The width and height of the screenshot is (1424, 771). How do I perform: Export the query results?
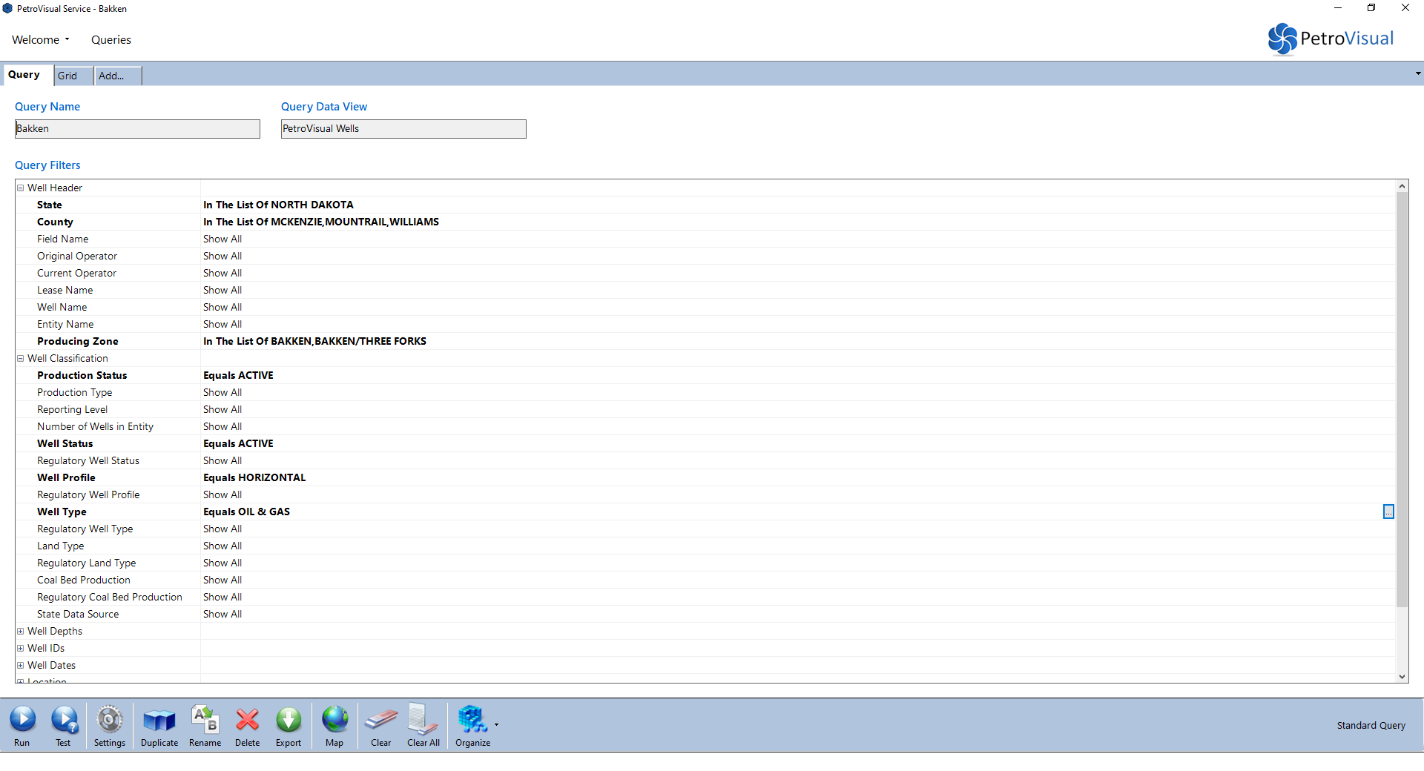click(289, 725)
